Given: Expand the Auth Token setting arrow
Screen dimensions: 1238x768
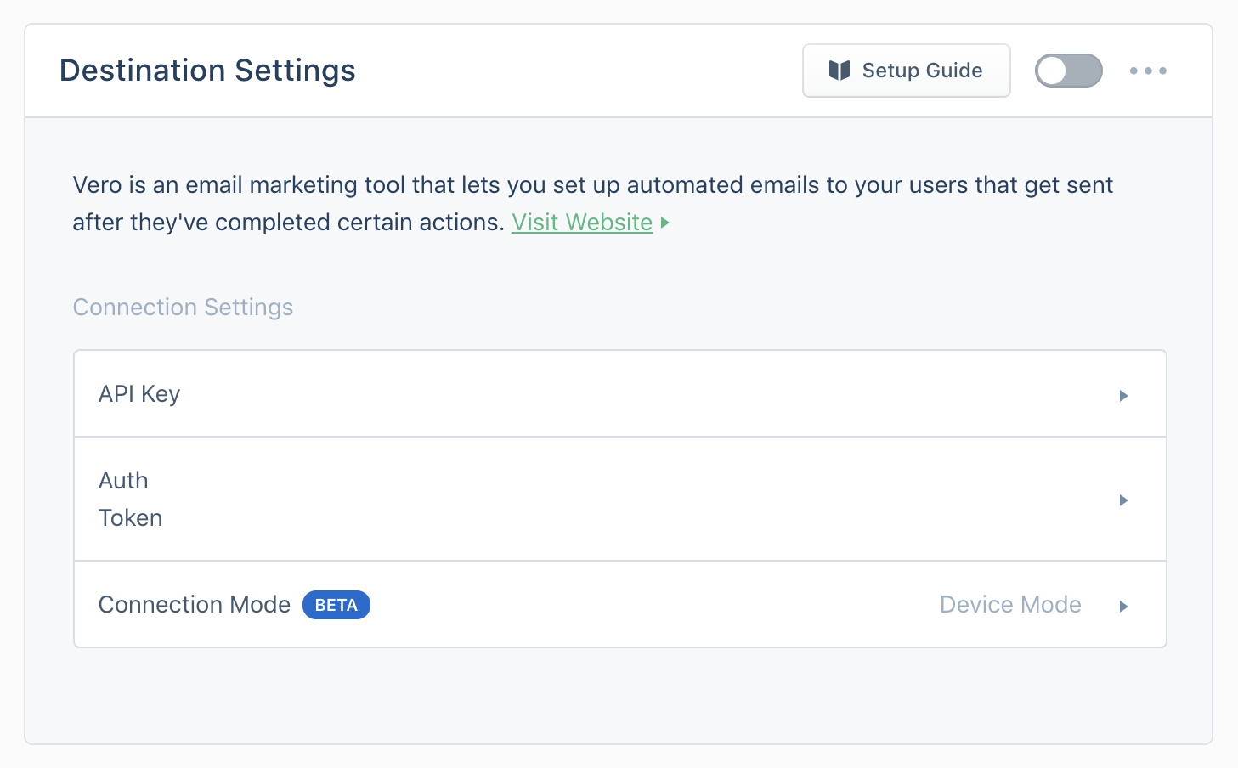Looking at the screenshot, I should click(x=1123, y=500).
